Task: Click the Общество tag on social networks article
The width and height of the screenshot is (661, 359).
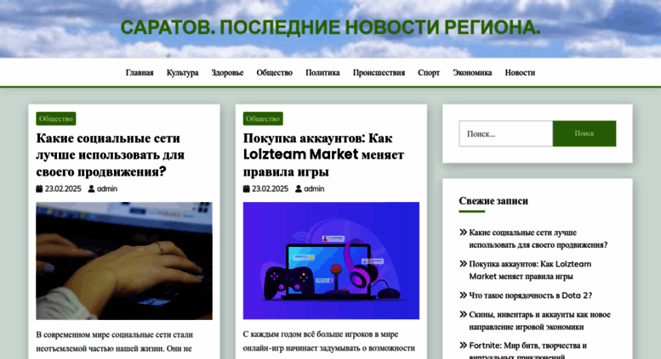Action: tap(55, 119)
